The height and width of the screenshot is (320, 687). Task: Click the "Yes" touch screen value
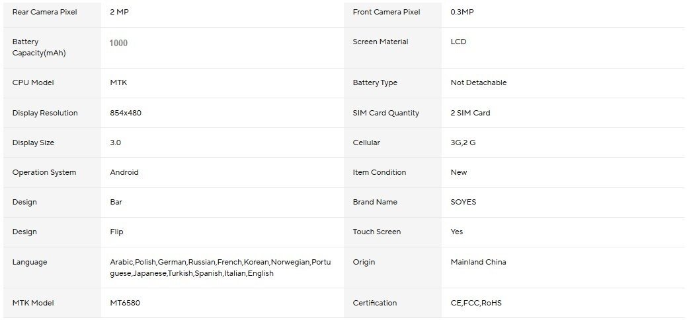[x=457, y=232]
